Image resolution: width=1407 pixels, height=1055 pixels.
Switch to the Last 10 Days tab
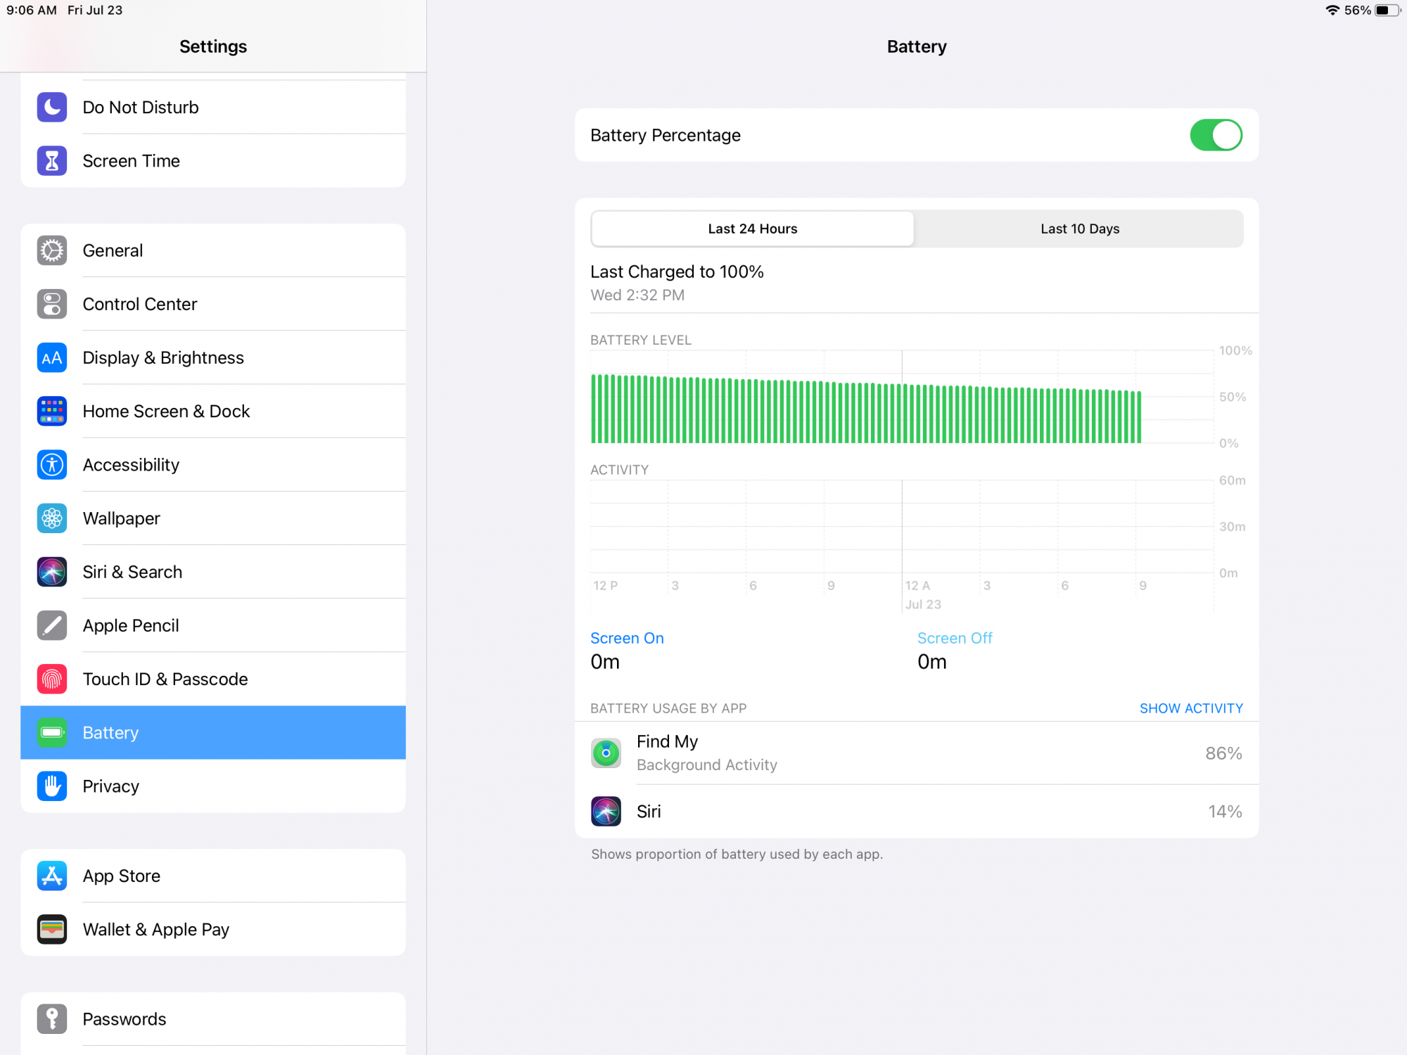tap(1079, 229)
